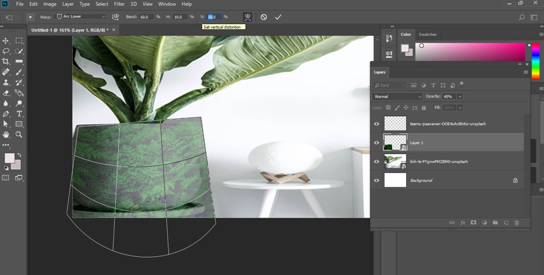Toggle visibility of Layer 1
544x275 pixels.
[377, 142]
